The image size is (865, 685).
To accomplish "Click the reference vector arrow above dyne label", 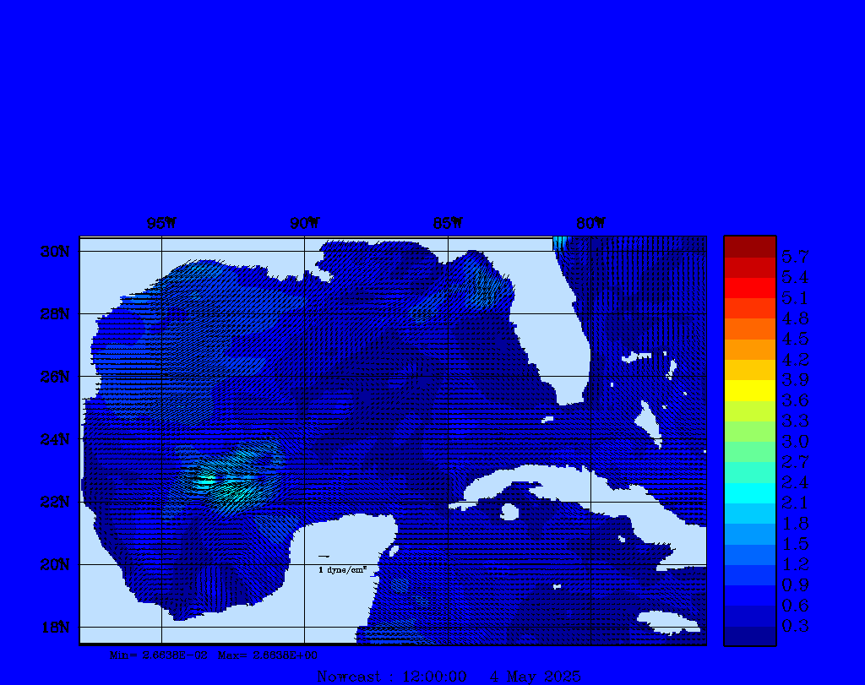I will (x=324, y=557).
